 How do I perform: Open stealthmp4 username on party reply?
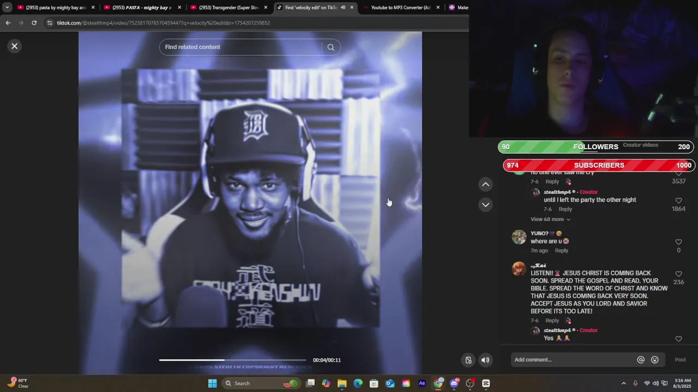[x=557, y=192]
